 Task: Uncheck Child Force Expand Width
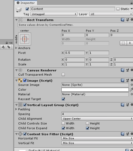click(x=63, y=128)
